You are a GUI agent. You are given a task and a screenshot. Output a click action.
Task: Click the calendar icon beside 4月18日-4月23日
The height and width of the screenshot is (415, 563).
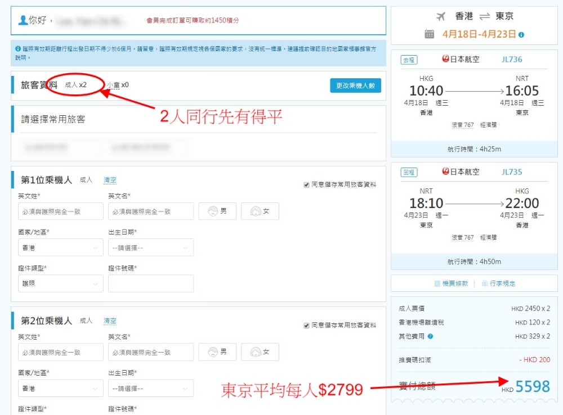[430, 34]
